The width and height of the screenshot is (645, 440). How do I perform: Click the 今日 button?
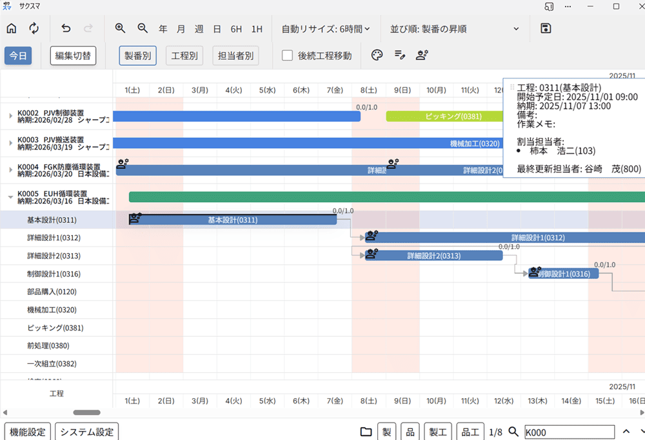click(x=18, y=55)
